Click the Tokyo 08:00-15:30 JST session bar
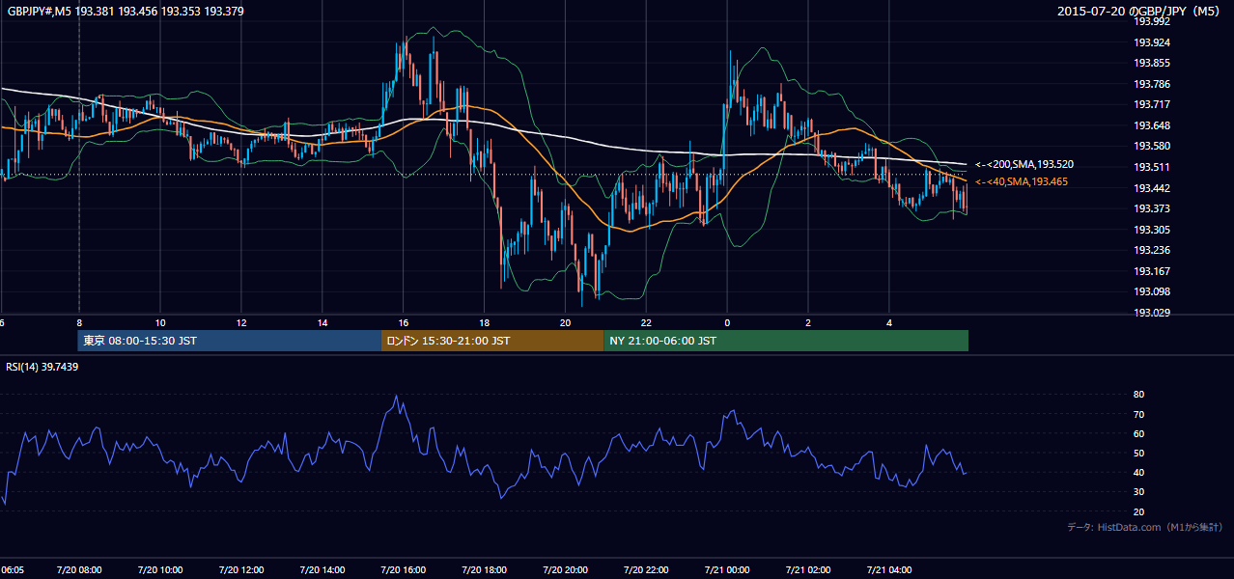This screenshot has height=579, width=1234. point(230,341)
